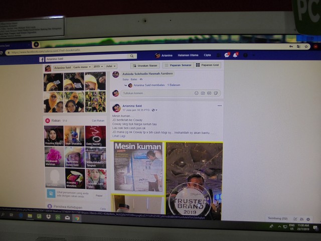Click the sticker icon in comment box
Screen dimensions: 321x241
[x=215, y=93]
